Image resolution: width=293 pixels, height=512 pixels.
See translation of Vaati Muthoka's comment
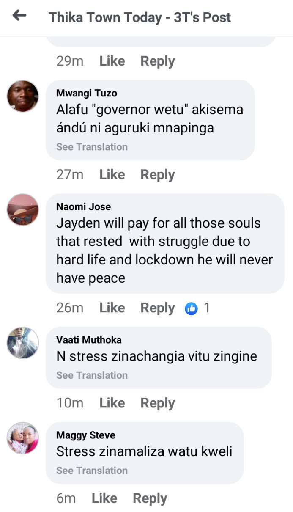[x=92, y=375]
